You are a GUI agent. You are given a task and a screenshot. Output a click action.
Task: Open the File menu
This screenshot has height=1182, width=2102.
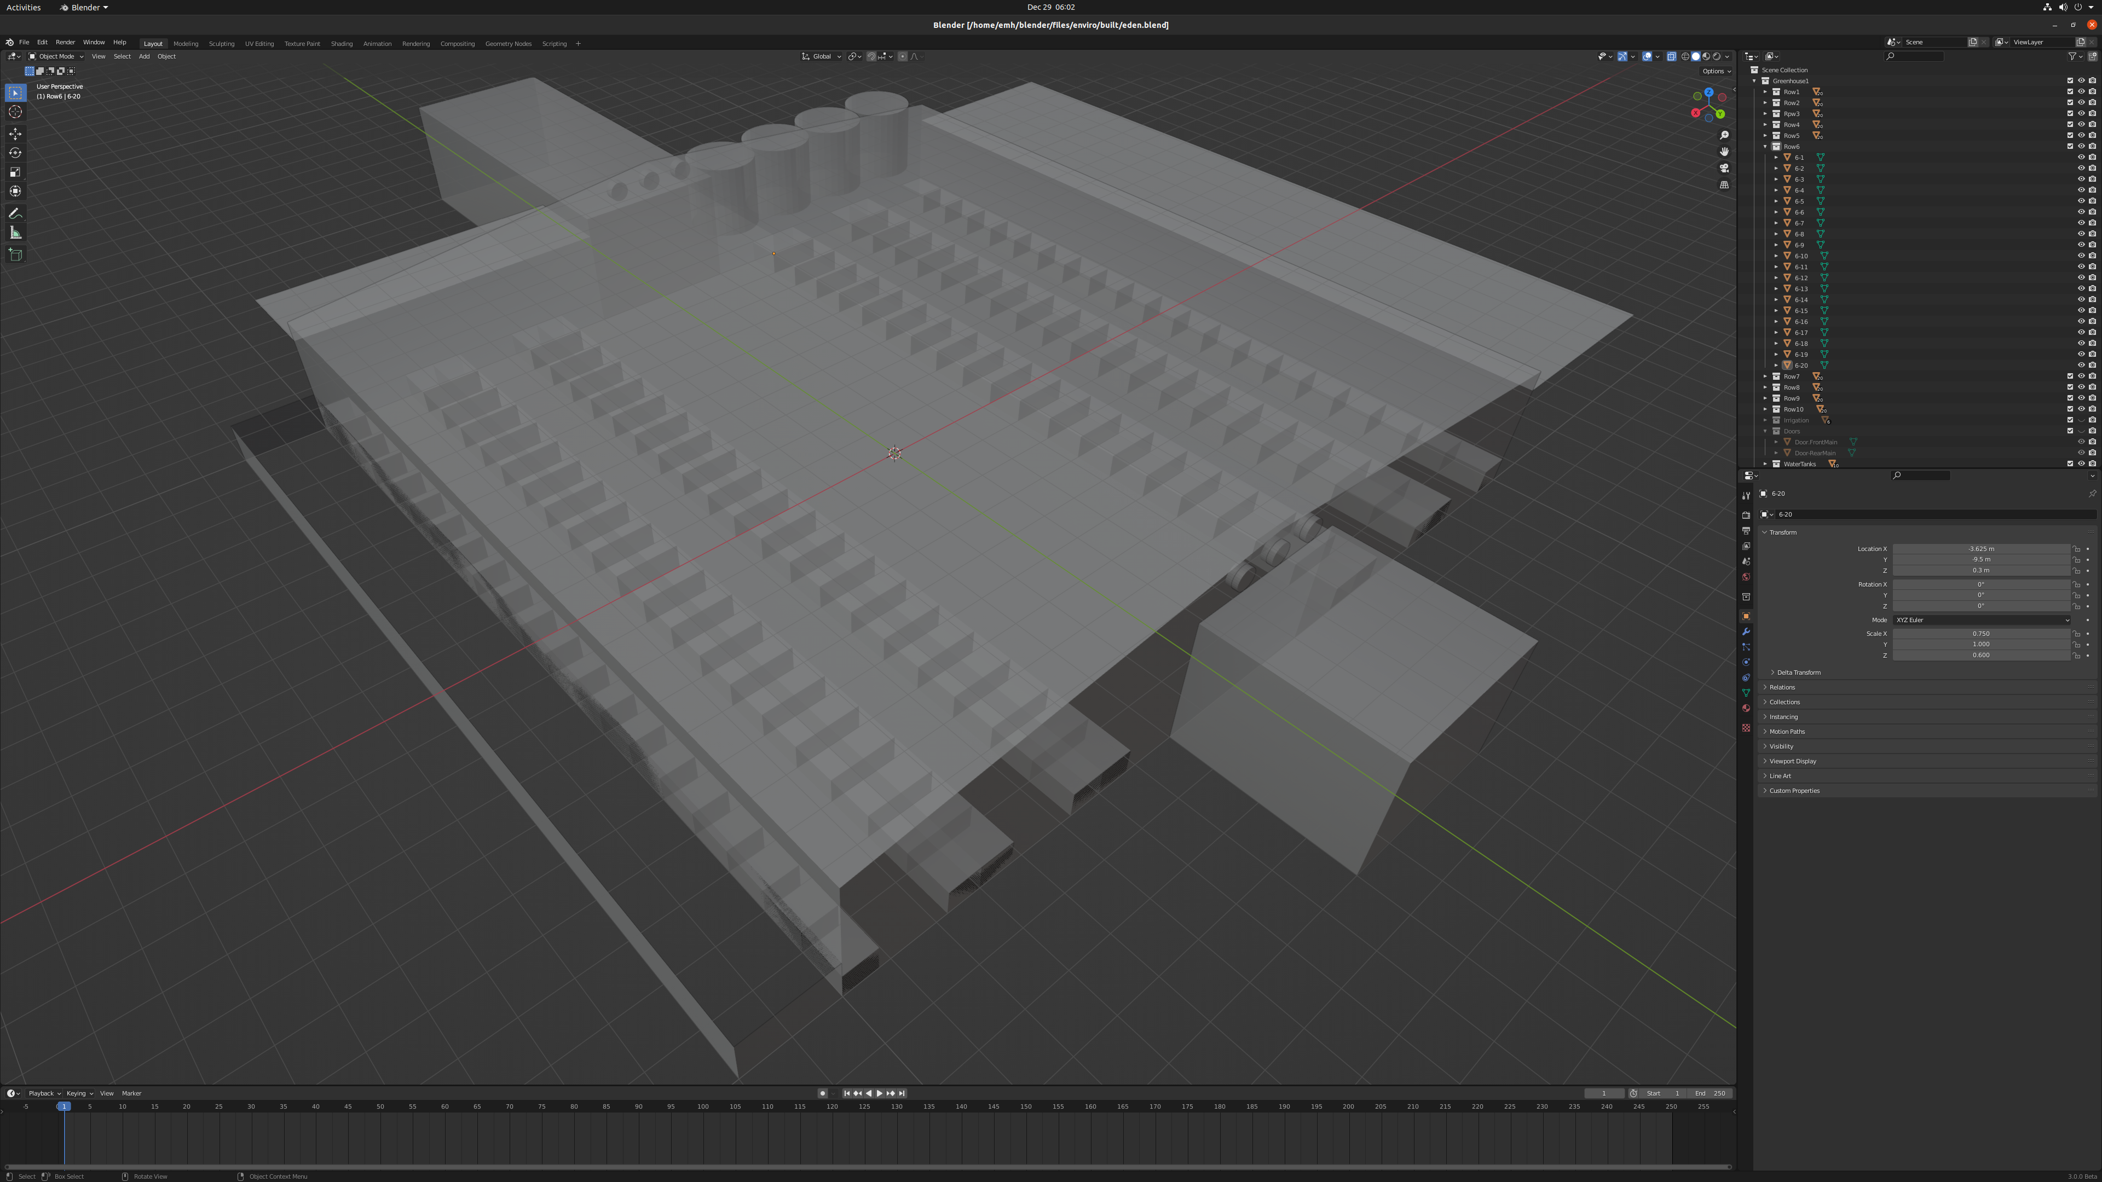pos(24,43)
